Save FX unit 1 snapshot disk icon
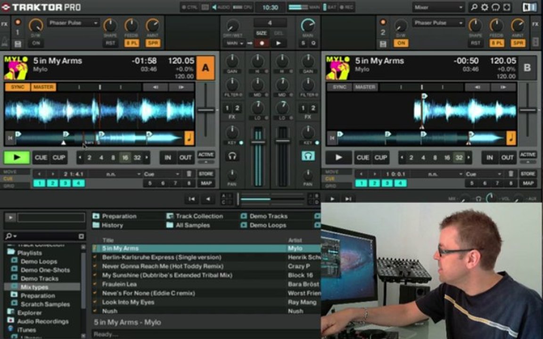The image size is (543, 339). [x=18, y=44]
